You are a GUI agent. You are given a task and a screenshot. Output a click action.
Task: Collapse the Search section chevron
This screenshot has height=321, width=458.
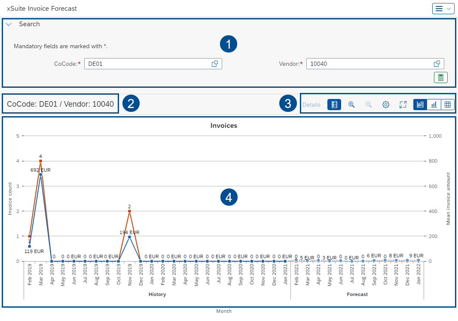(x=9, y=24)
